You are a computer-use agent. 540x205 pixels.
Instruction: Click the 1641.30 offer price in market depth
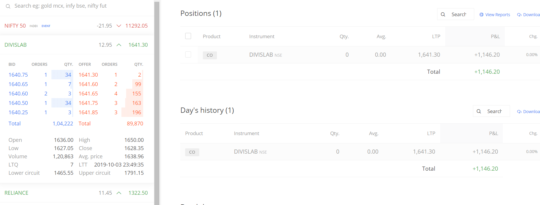(x=88, y=75)
